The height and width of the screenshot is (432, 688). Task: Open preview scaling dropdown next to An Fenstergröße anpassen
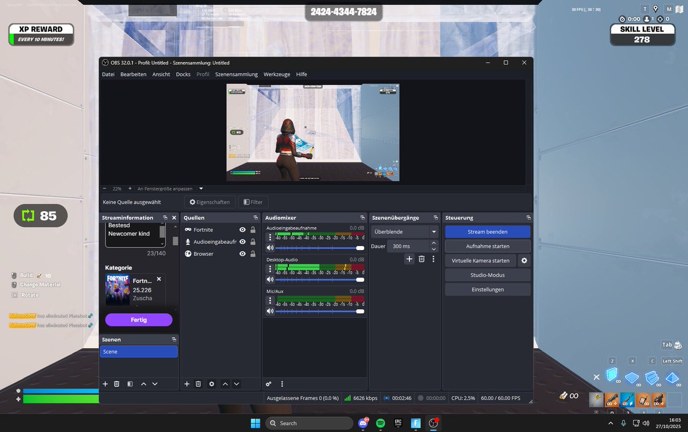[x=201, y=188]
